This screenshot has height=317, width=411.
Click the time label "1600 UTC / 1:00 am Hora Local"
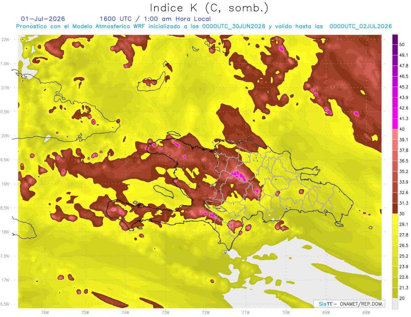(155, 19)
